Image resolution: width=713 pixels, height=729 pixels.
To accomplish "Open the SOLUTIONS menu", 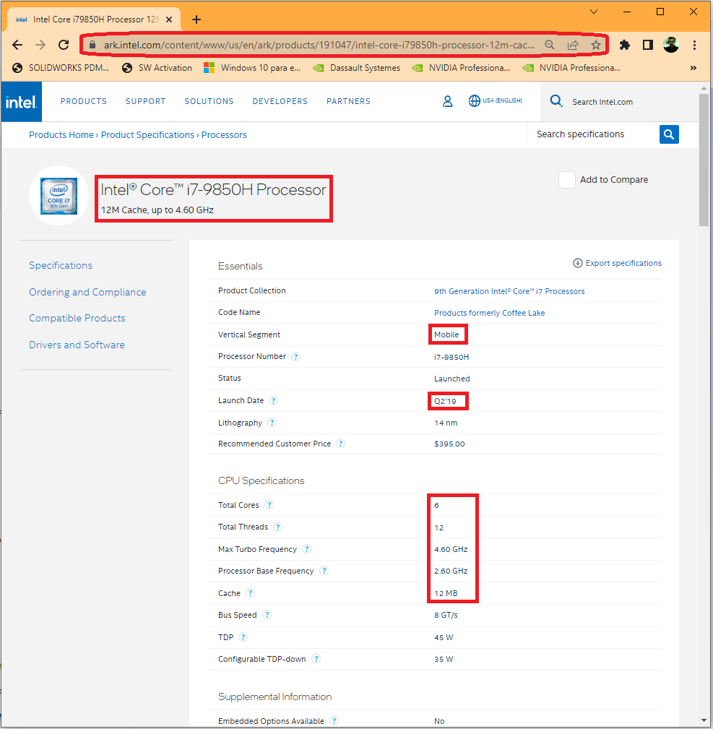I will coord(209,101).
